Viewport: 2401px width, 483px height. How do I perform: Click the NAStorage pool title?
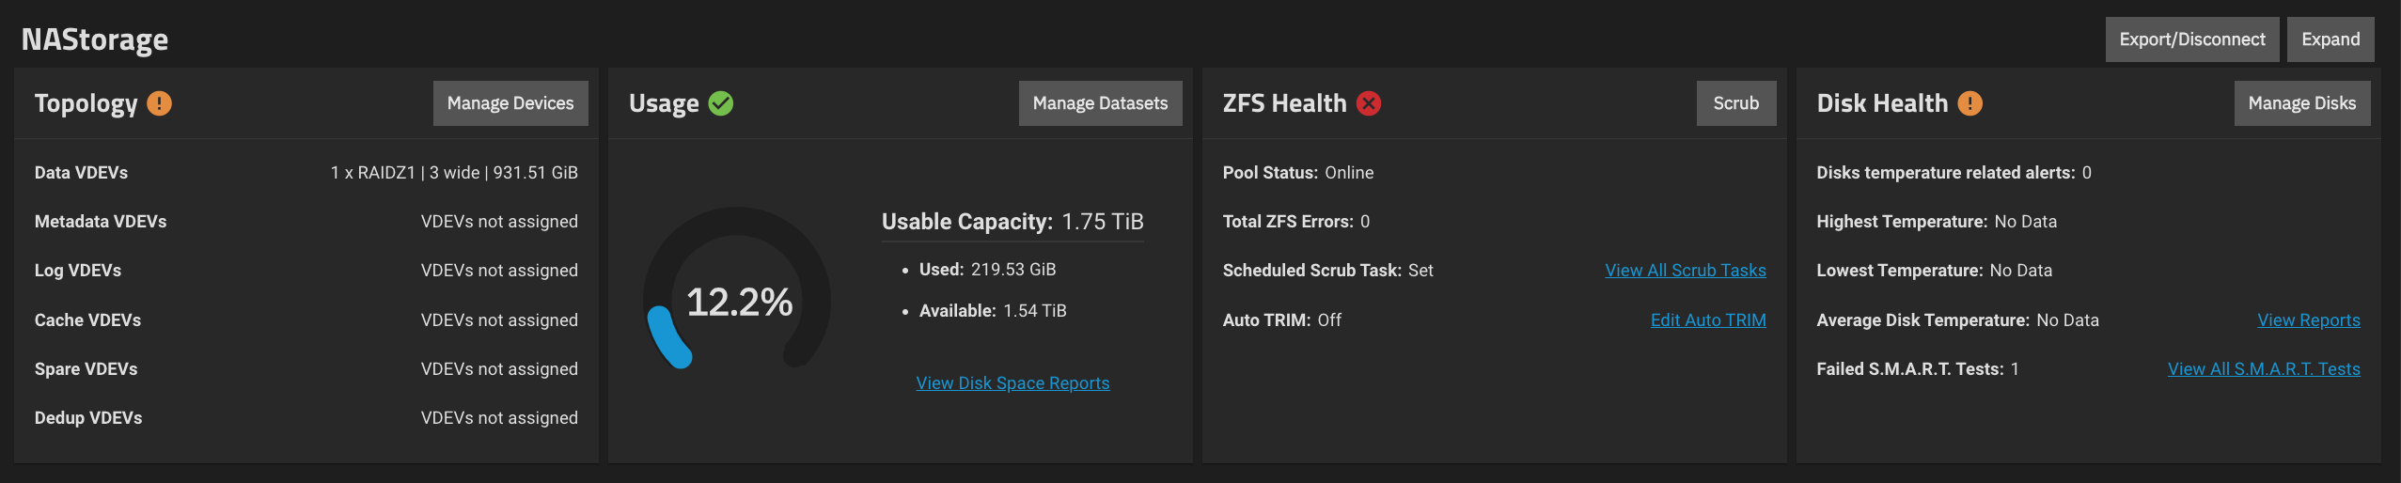pyautogui.click(x=95, y=39)
